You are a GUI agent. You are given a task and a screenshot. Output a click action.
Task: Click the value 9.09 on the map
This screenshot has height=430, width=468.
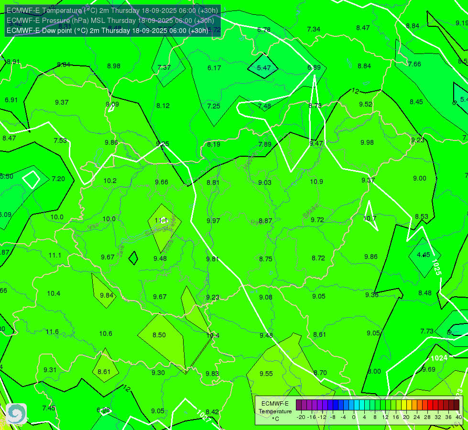click(x=112, y=105)
